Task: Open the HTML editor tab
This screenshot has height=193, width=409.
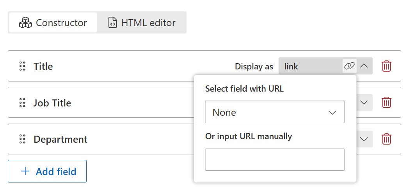Action: (141, 23)
